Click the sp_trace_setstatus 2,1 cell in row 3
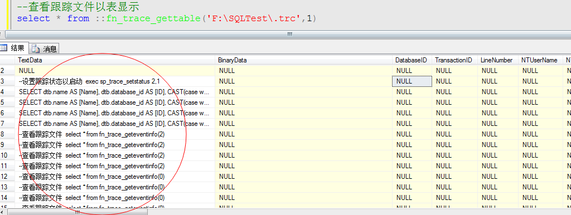The image size is (571, 215). [x=115, y=81]
